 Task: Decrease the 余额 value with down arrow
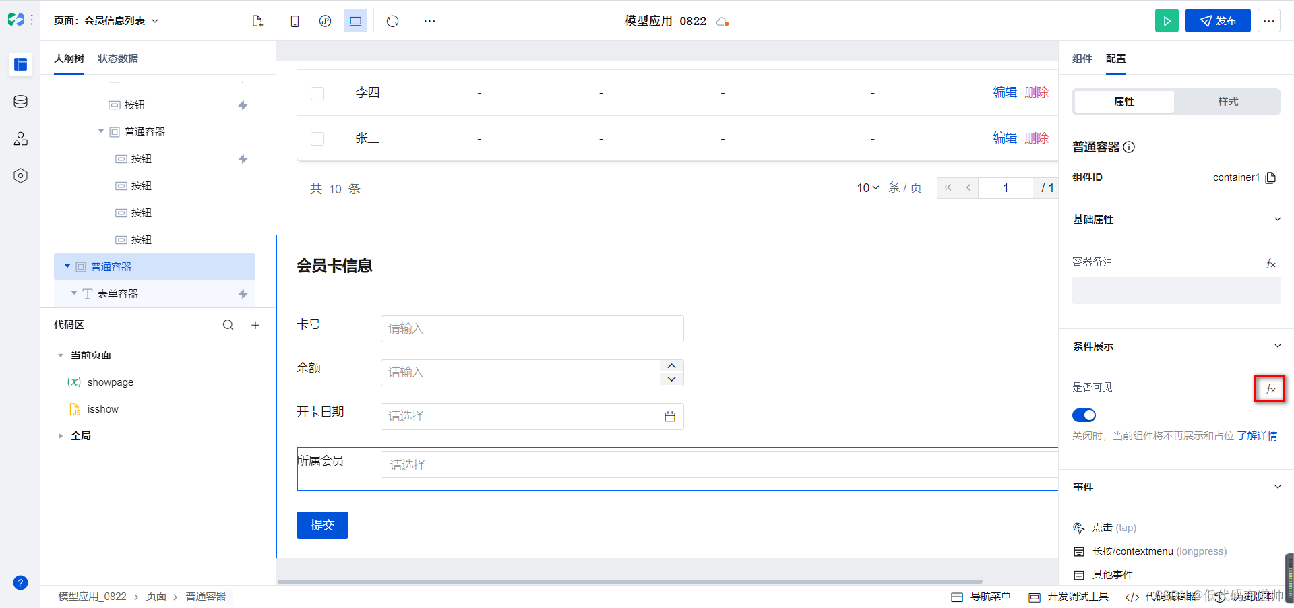(x=671, y=379)
